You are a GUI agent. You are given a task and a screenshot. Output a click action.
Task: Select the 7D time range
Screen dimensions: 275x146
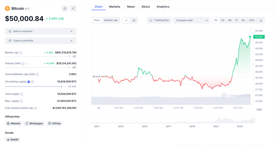(x=223, y=20)
